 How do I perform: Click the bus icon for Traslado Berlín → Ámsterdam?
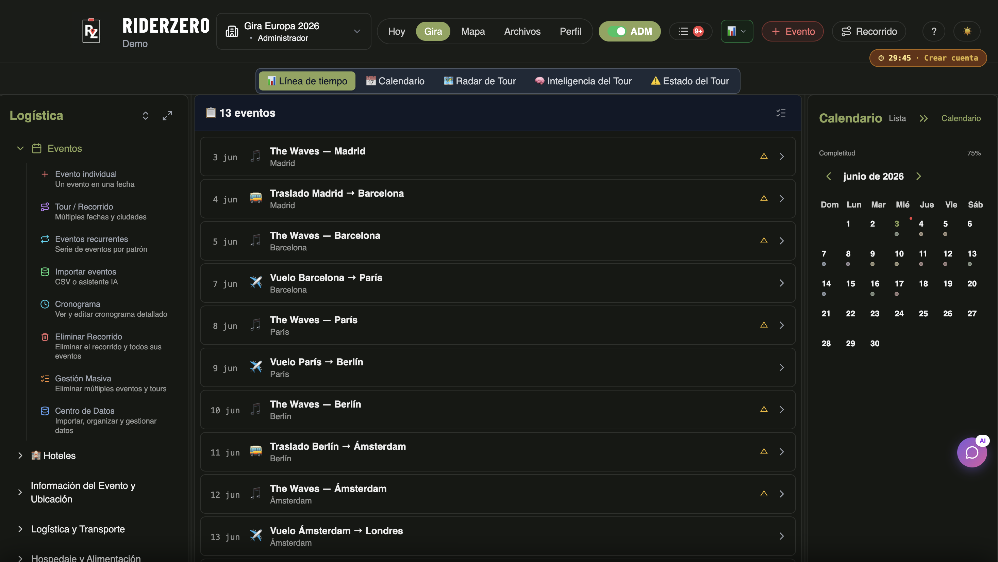coord(256,451)
